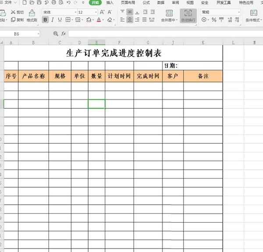The width and height of the screenshot is (263, 252).
Task: Decrease font size with smaller A icon
Action: (x=110, y=12)
